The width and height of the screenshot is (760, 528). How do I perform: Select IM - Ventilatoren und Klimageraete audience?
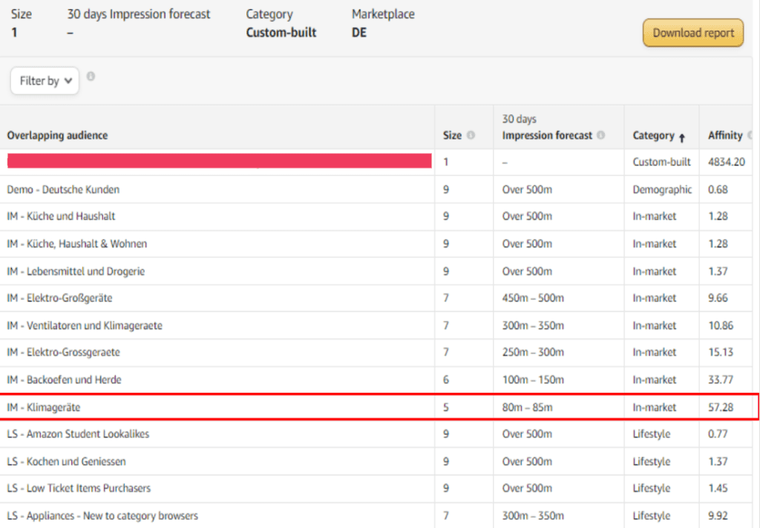coord(85,325)
